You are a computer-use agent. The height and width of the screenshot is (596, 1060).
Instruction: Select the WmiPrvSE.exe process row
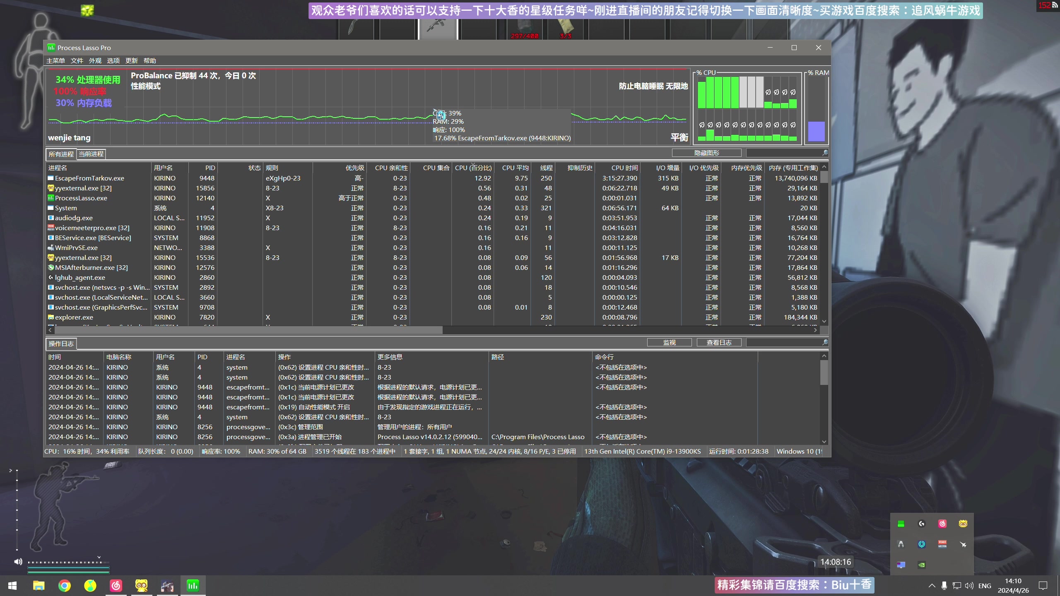pyautogui.click(x=433, y=248)
